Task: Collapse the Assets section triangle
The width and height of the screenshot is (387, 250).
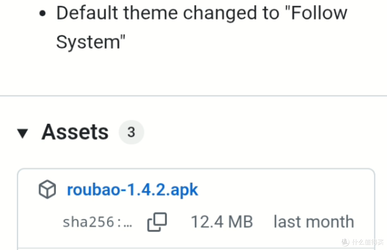Action: pyautogui.click(x=23, y=133)
